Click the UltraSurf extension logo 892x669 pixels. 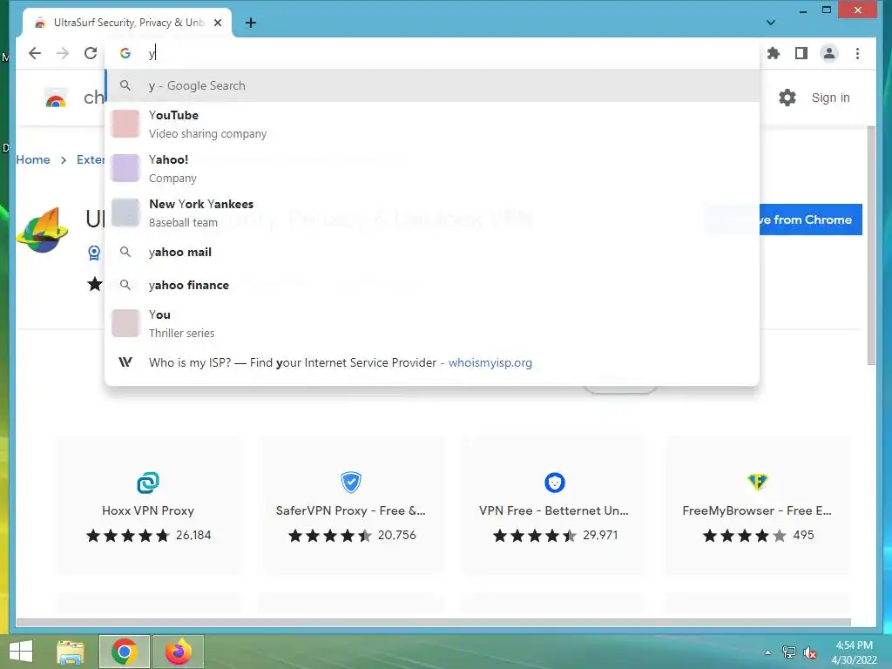(42, 231)
